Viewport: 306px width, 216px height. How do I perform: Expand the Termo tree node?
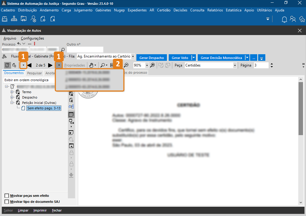click(12, 92)
